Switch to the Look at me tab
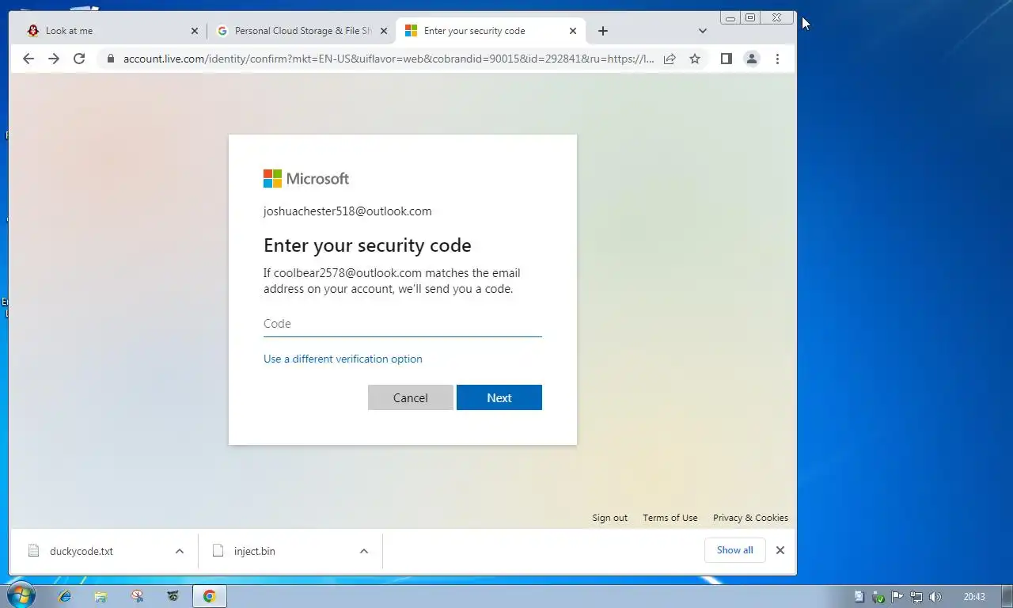Screen dimensions: 1013x608 (111, 31)
